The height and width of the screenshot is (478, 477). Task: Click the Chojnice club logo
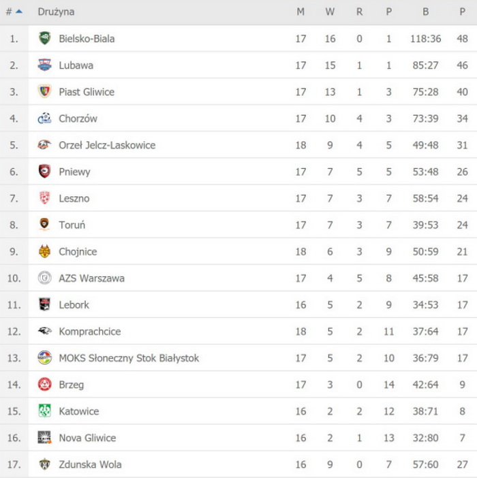coord(44,251)
